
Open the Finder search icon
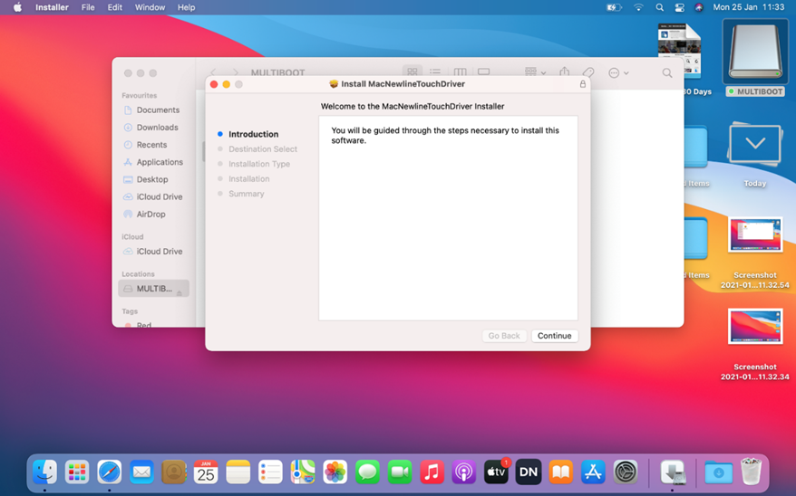click(667, 72)
